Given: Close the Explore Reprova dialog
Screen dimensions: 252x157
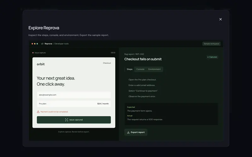Looking at the screenshot, I should tap(220, 19).
